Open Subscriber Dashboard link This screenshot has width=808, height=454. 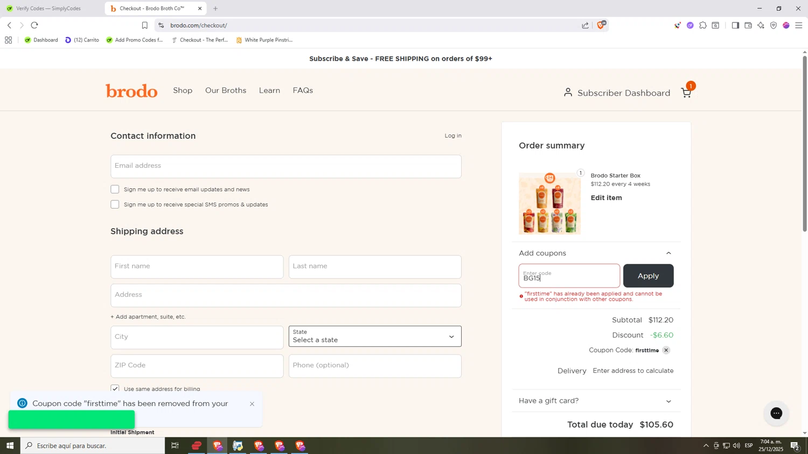624,93
